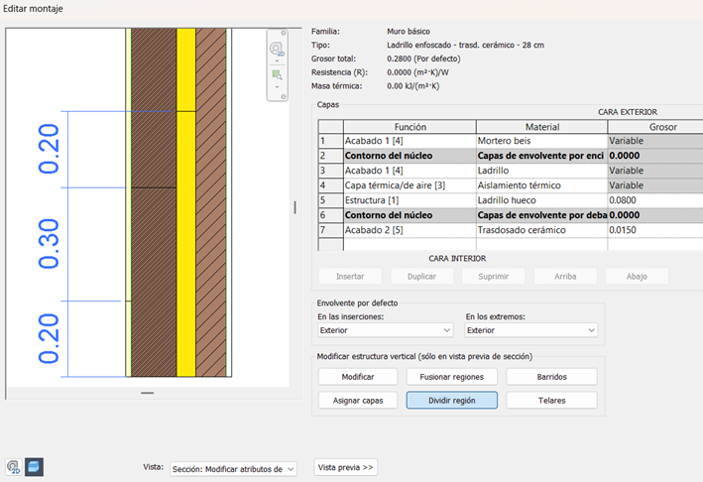Click the 0.0800 thickness cell
The image size is (703, 482).
[655, 200]
